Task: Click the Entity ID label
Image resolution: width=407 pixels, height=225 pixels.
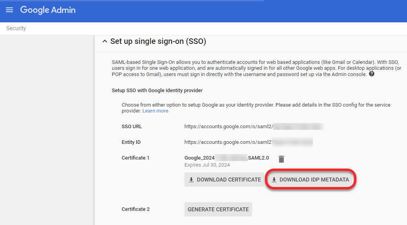Action: point(131,142)
